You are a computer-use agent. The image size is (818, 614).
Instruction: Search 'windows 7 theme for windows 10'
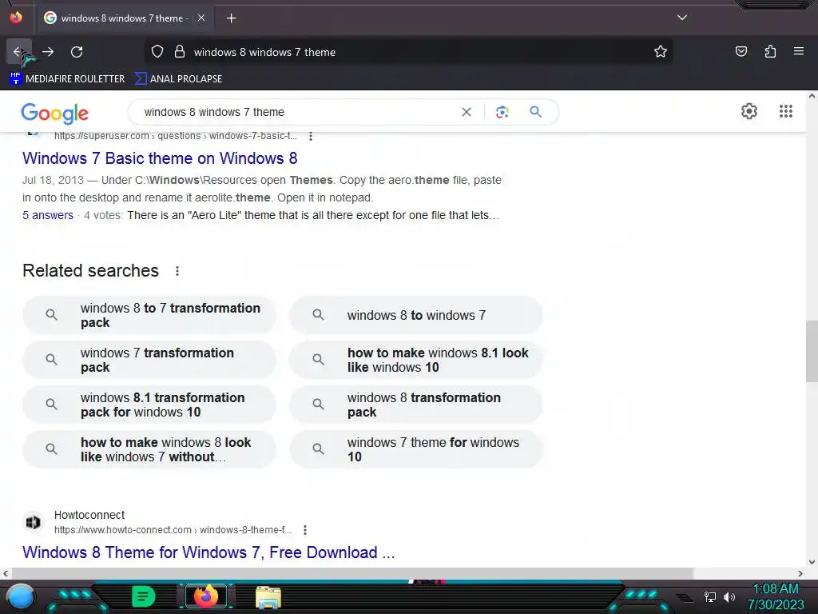tap(415, 449)
